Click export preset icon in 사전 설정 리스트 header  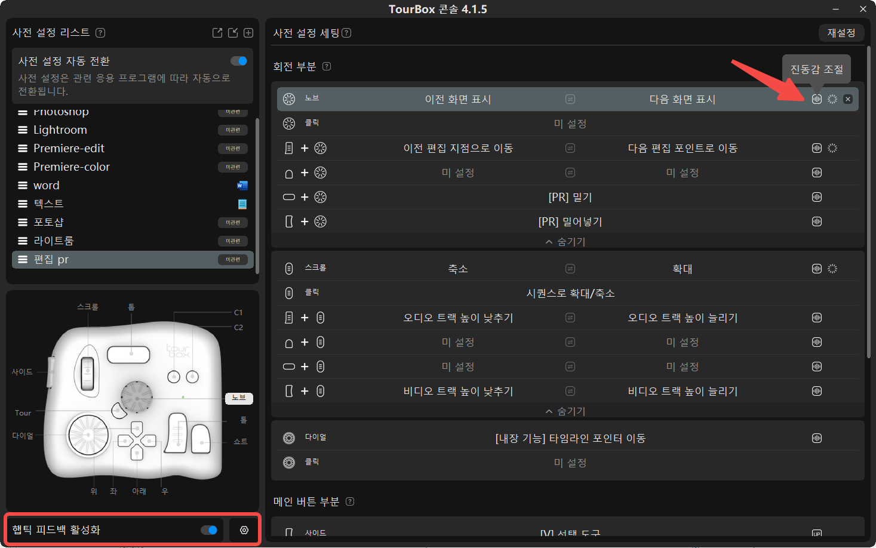coord(217,33)
